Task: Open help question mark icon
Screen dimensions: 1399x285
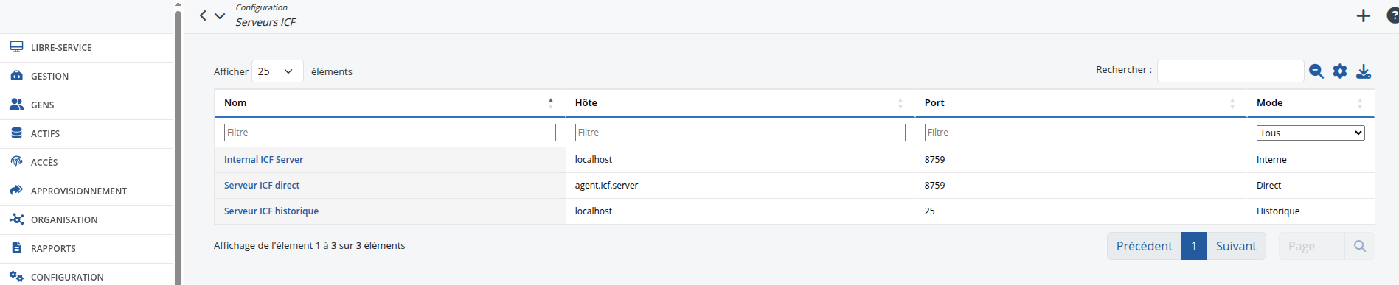Action: (x=1392, y=15)
